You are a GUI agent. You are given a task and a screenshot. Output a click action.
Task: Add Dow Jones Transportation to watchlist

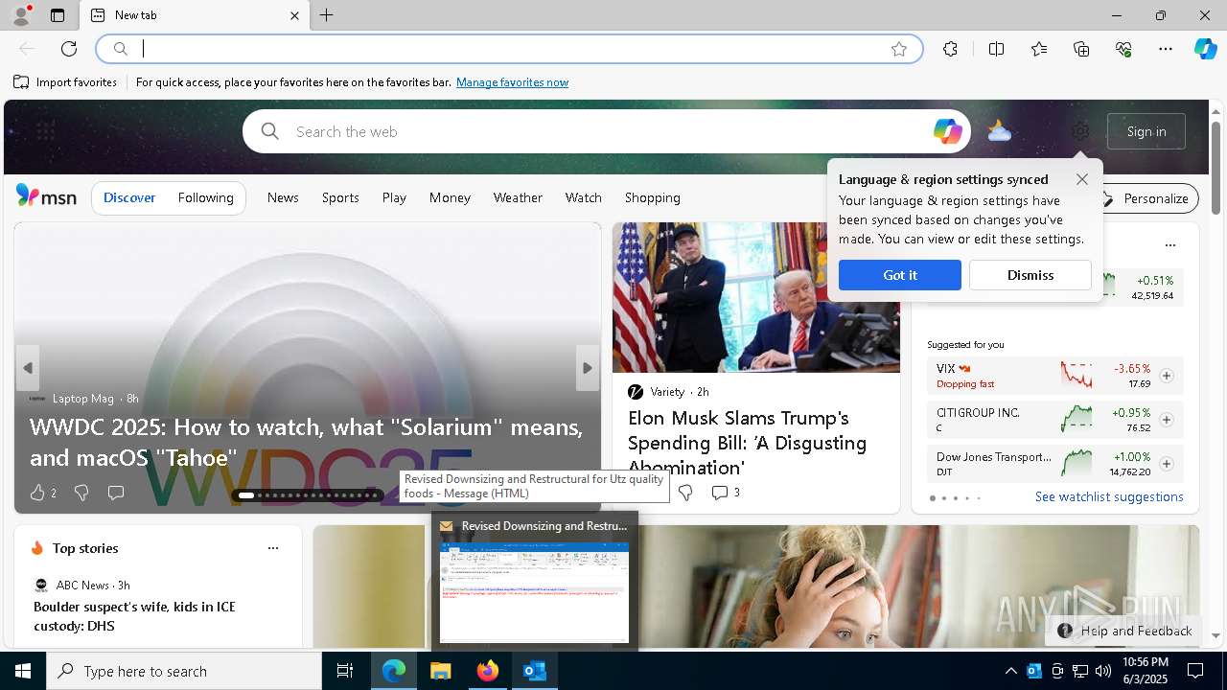1166,464
